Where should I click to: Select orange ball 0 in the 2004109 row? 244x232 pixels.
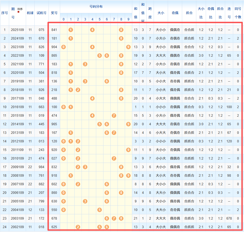(63, 210)
